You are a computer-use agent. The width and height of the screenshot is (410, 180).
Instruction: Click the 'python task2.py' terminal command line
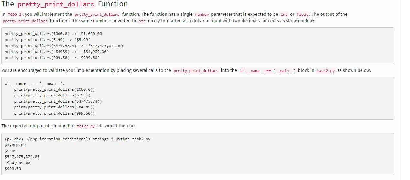78,139
